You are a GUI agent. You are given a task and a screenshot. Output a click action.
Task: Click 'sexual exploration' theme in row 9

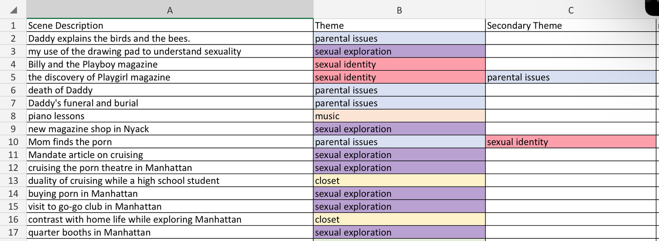click(x=399, y=129)
